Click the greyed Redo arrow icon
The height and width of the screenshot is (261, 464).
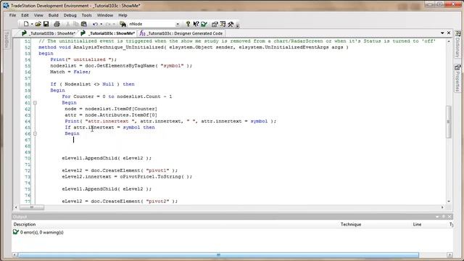point(108,24)
